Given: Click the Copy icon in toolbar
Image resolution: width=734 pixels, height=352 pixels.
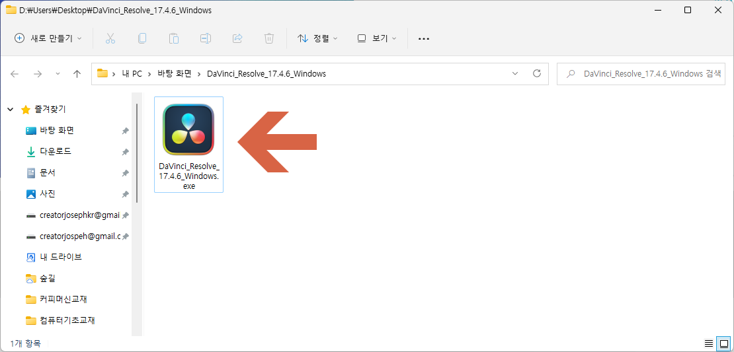Looking at the screenshot, I should 142,38.
